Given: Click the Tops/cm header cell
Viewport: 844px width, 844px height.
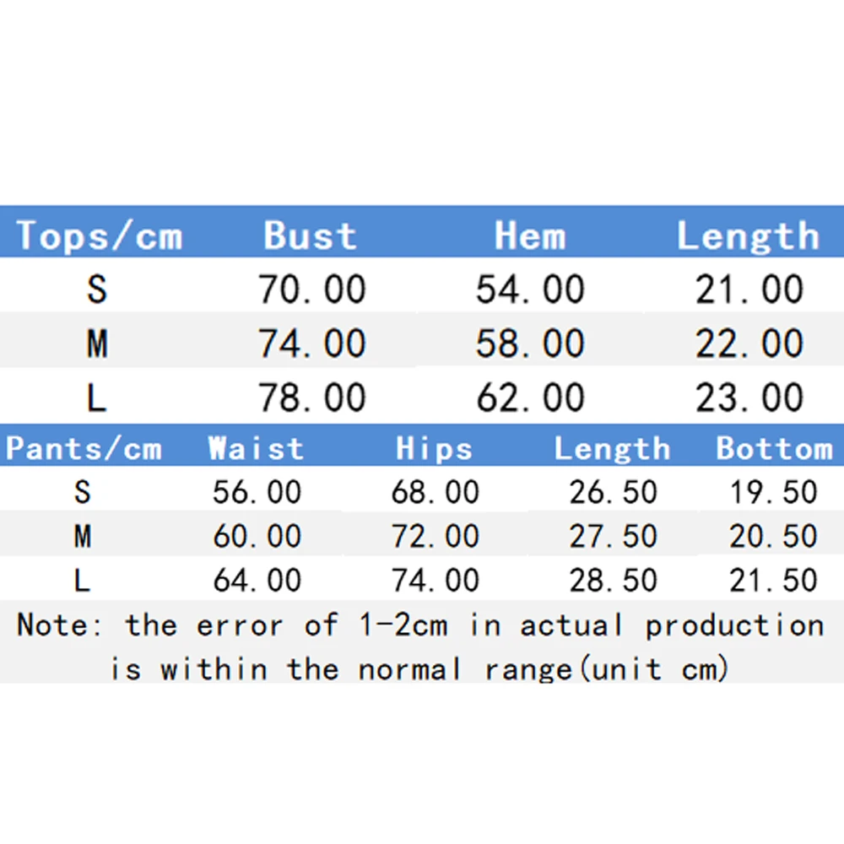Looking at the screenshot, I should pyautogui.click(x=99, y=235).
